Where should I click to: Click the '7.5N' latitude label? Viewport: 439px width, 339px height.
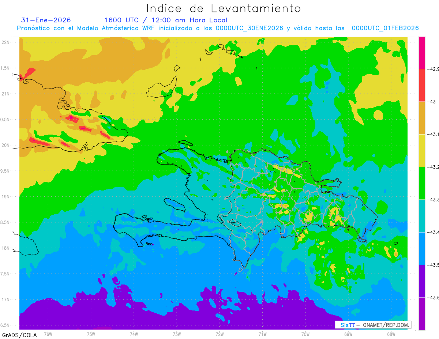tap(5, 274)
